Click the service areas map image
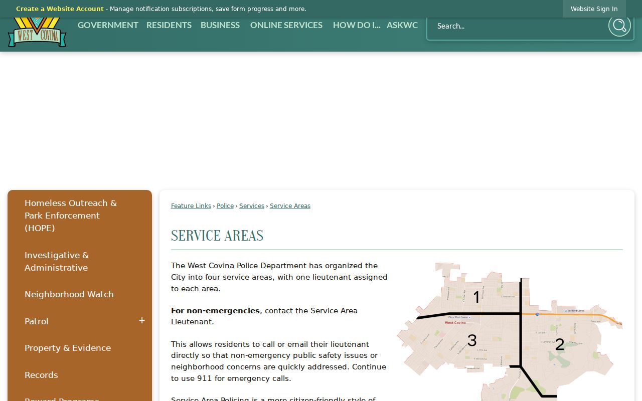 510,331
